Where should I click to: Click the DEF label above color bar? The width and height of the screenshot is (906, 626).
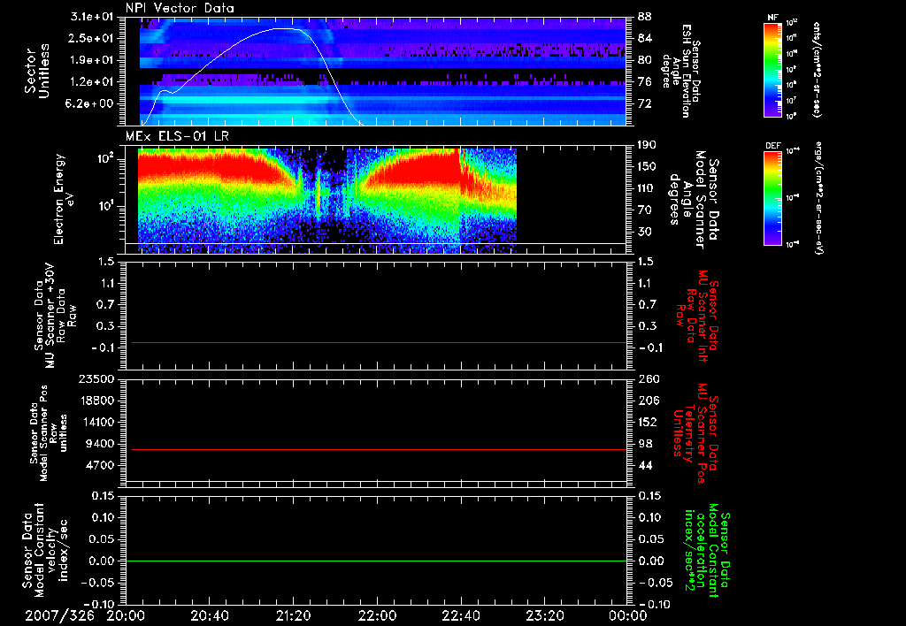click(772, 146)
